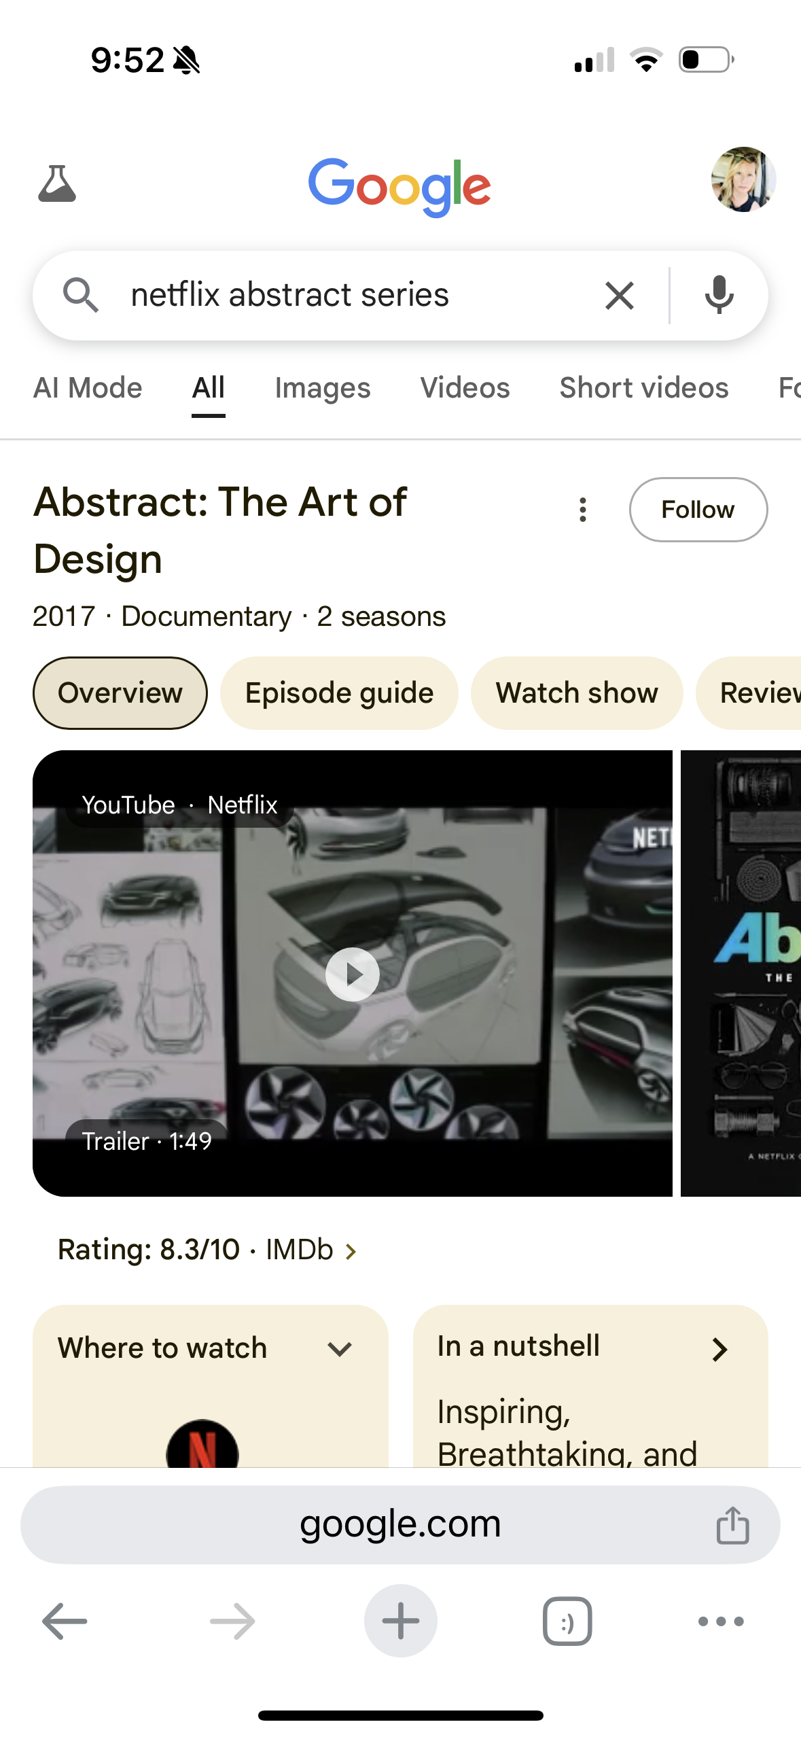Open Google Labs flask icon

pos(57,183)
